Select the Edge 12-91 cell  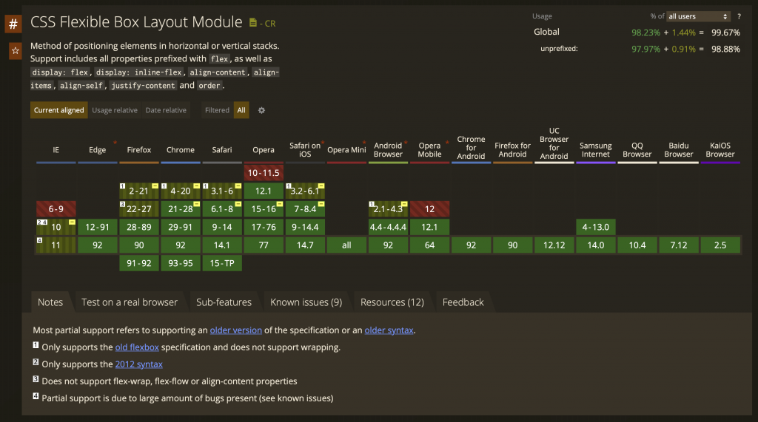point(97,227)
